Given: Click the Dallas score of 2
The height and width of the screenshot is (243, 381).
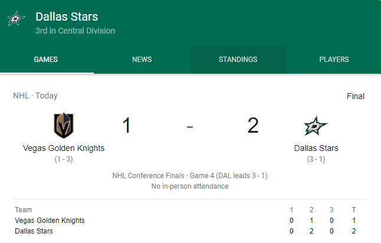Looking at the screenshot, I should click(253, 126).
